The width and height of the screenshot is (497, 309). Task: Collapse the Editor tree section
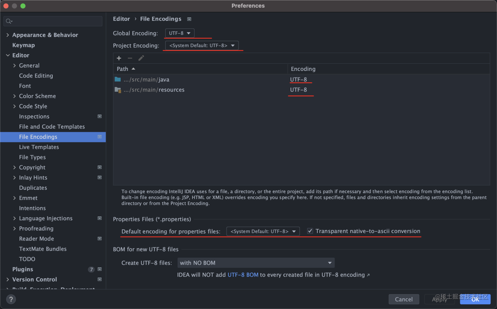click(8, 55)
